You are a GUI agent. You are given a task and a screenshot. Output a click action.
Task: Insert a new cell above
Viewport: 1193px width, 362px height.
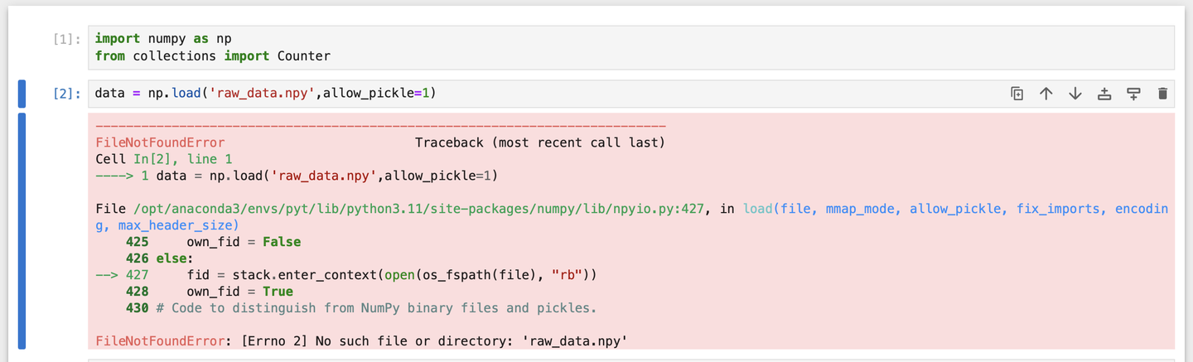pyautogui.click(x=1104, y=94)
